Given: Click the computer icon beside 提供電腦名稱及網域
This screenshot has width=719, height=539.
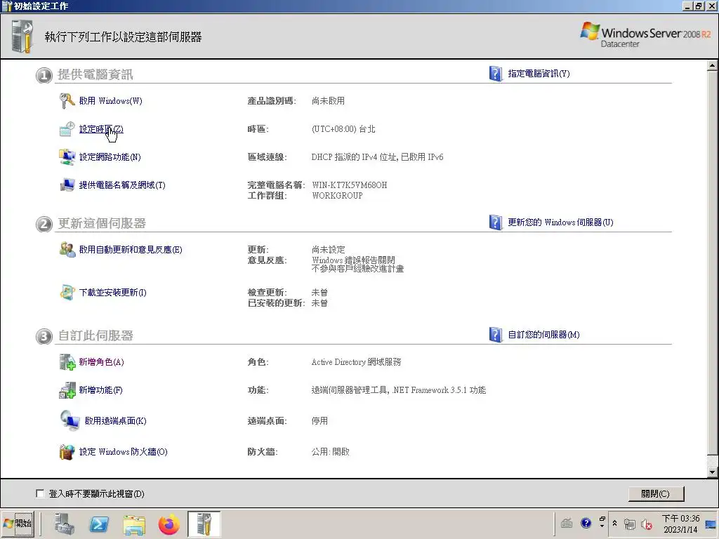Looking at the screenshot, I should [67, 185].
